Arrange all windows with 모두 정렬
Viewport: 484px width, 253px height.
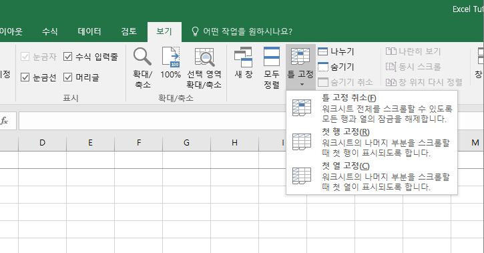tap(272, 68)
